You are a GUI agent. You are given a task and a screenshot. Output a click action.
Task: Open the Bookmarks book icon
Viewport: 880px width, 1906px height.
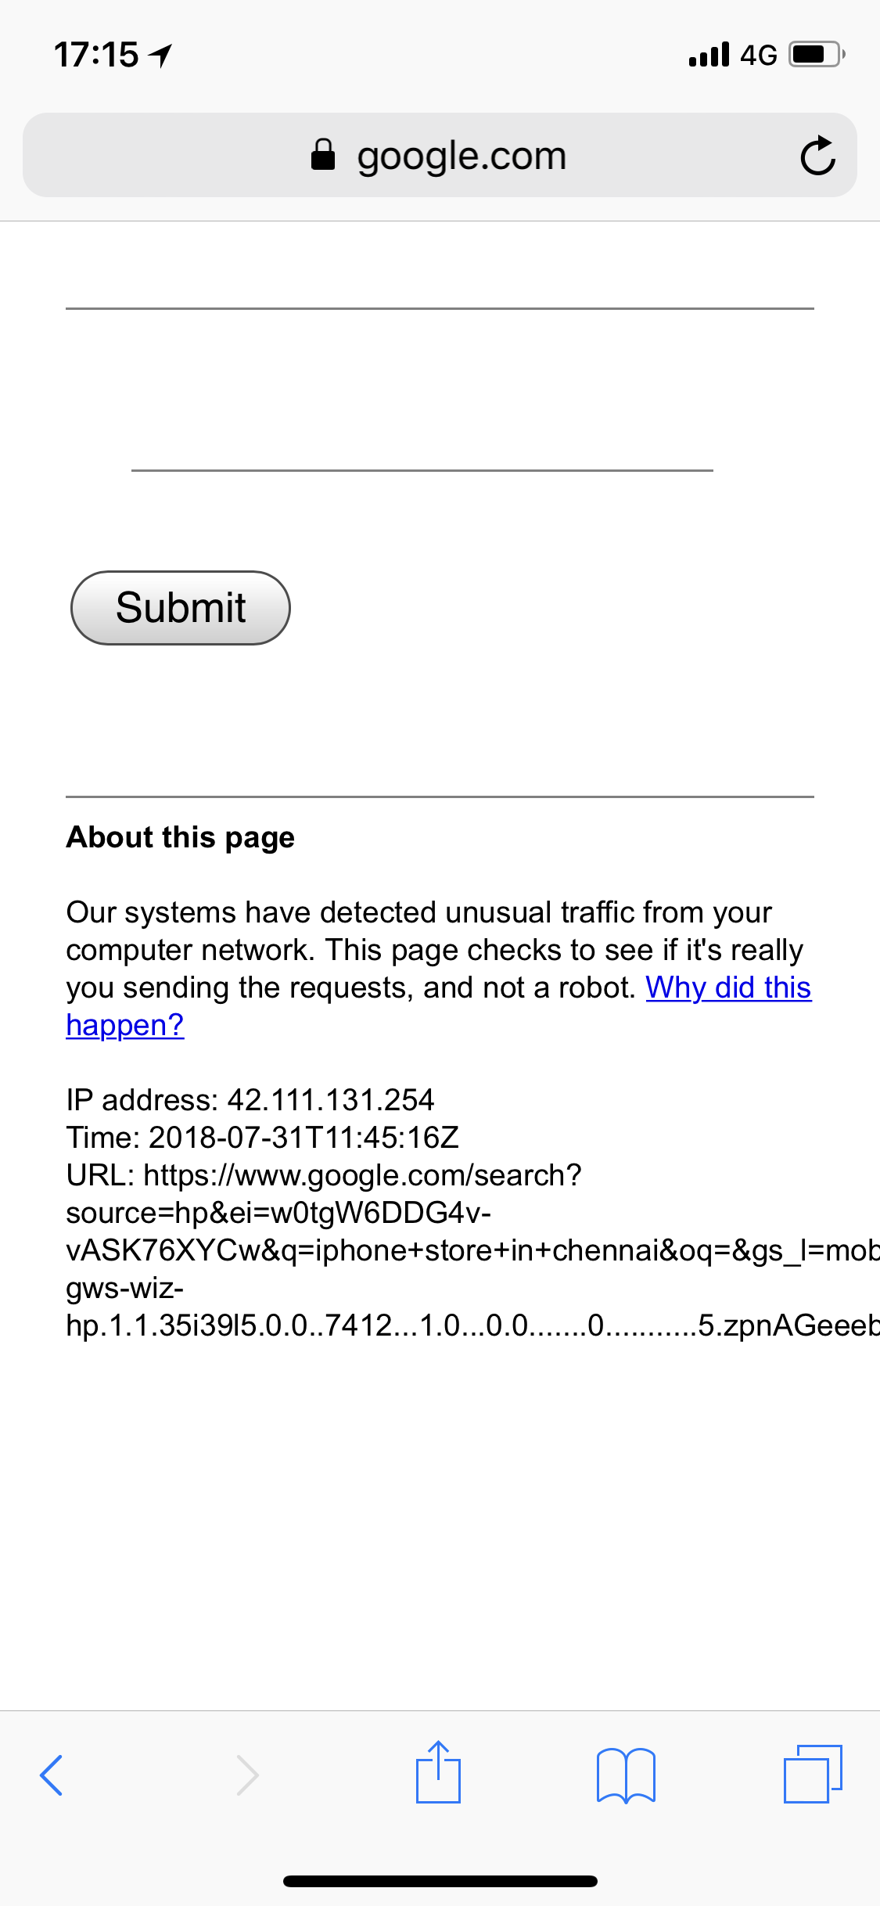tap(625, 1775)
